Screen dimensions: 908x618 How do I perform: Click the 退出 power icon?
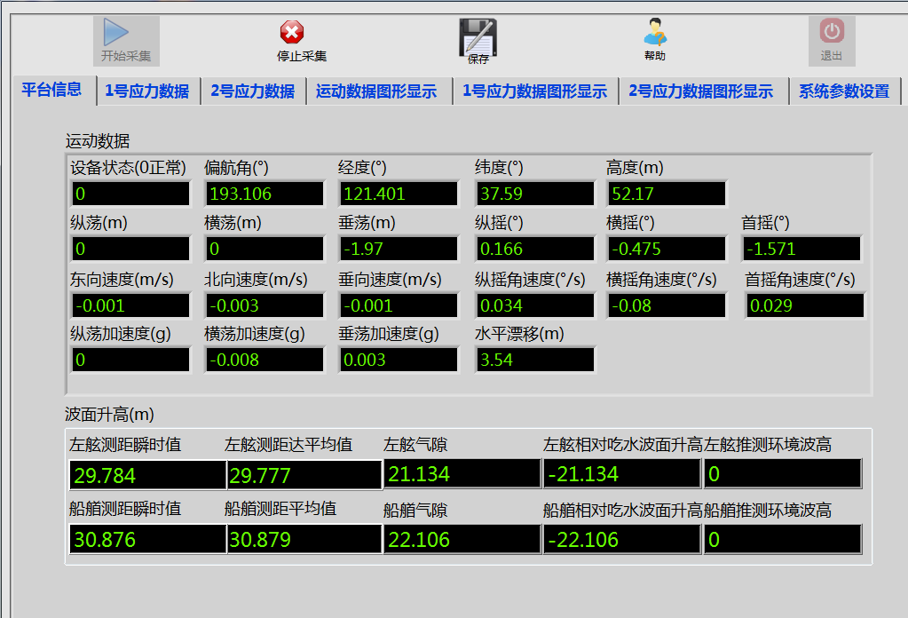832,31
